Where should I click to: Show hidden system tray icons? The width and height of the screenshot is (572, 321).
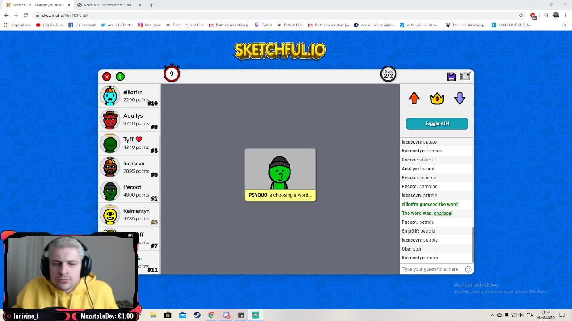pos(492,315)
